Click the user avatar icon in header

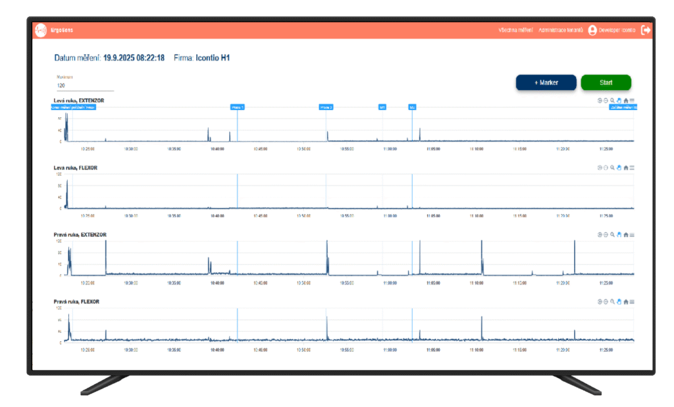point(592,30)
